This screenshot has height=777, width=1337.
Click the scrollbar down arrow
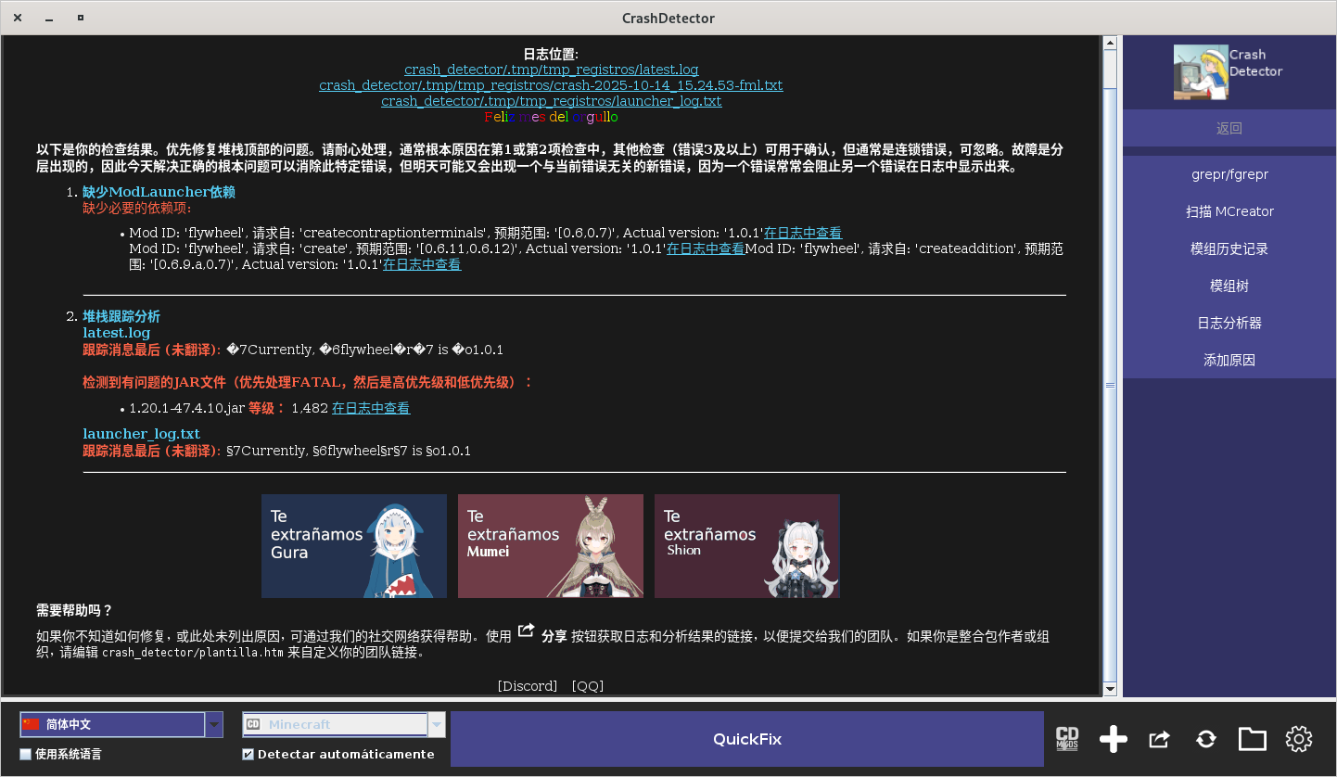pos(1110,689)
